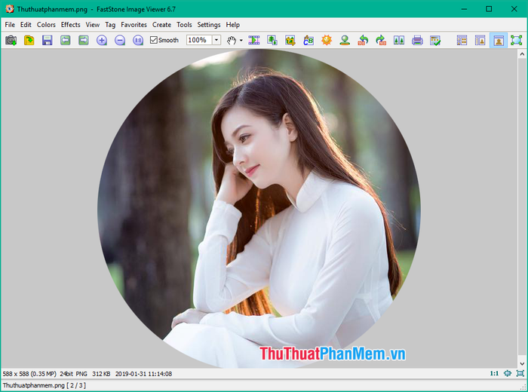Start the slideshow with the filmstrip icon

[x=254, y=41]
